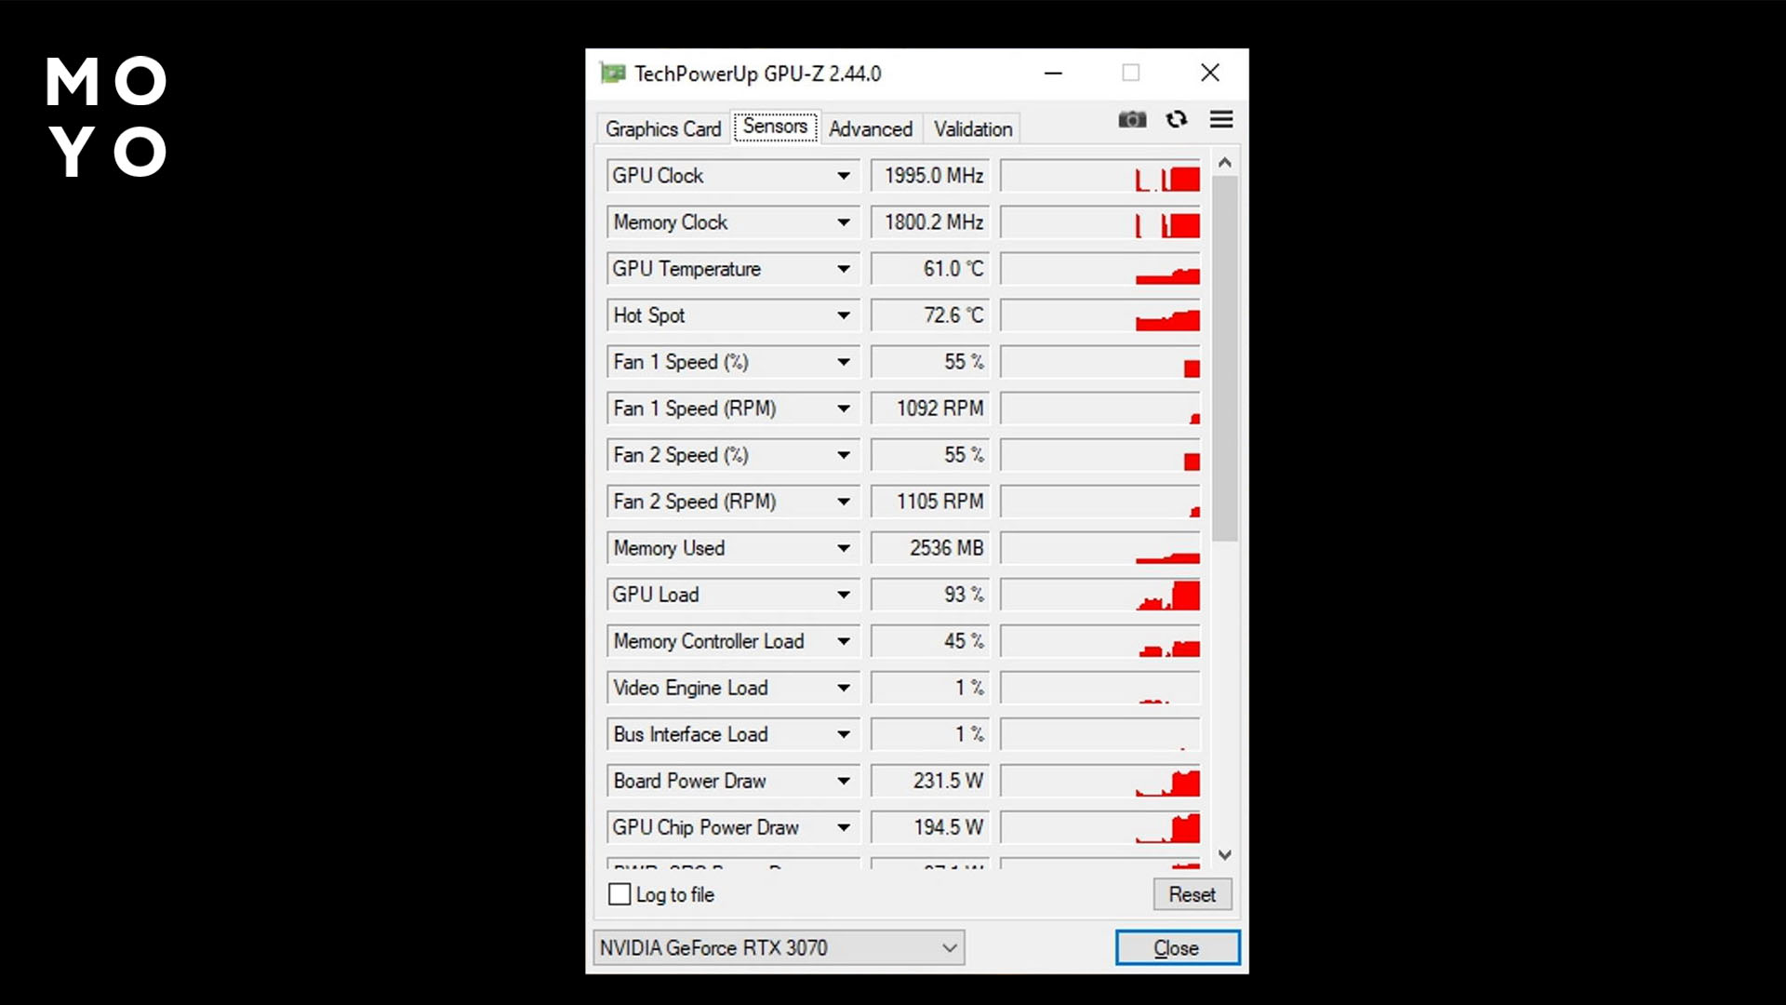Click the vertical scrollbar thumb
Viewport: 1786px width, 1005px height.
[x=1225, y=358]
